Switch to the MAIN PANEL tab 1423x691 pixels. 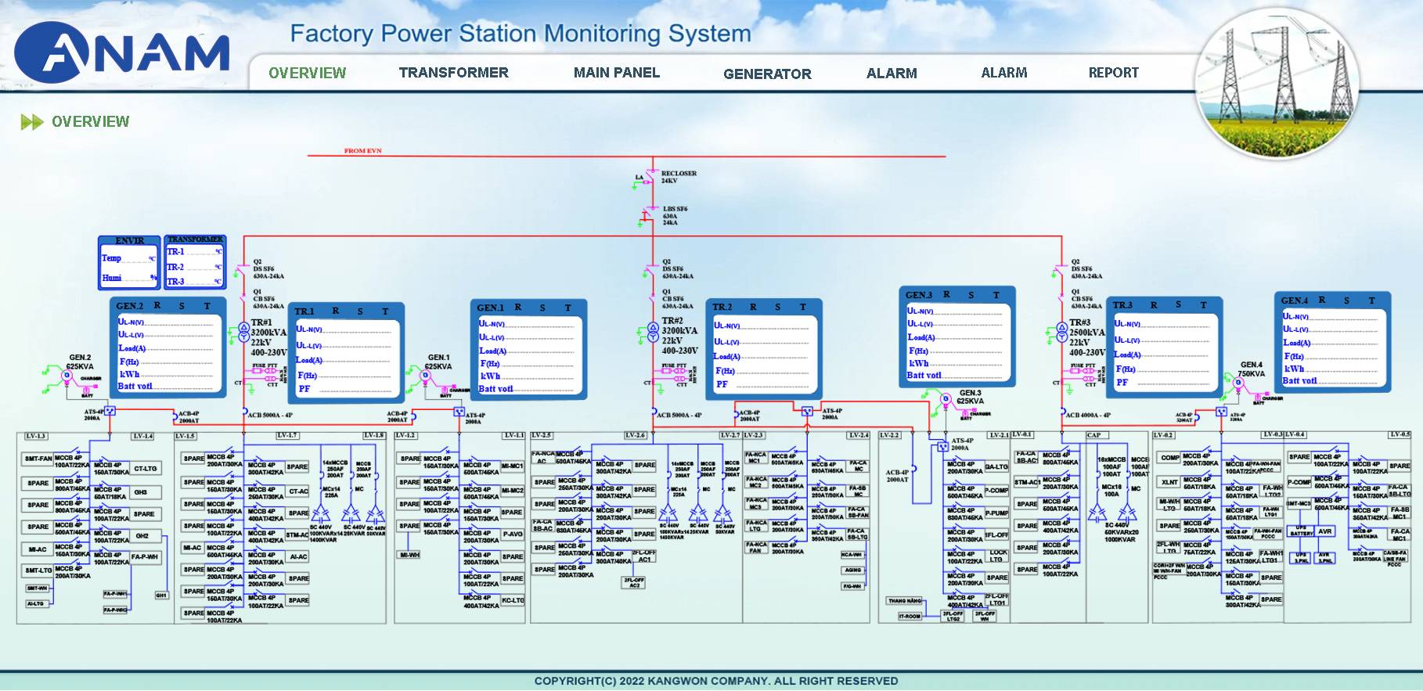point(616,73)
